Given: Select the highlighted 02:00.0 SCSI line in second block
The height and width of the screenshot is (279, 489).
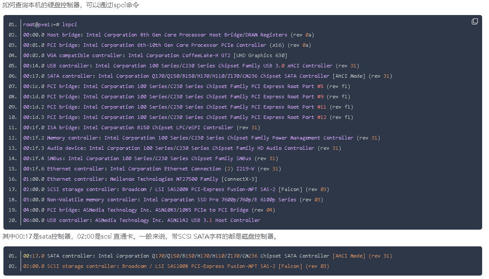Looking at the screenshot, I should pos(176,266).
